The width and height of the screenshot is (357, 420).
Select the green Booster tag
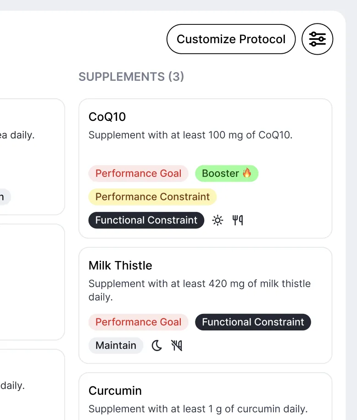click(227, 173)
